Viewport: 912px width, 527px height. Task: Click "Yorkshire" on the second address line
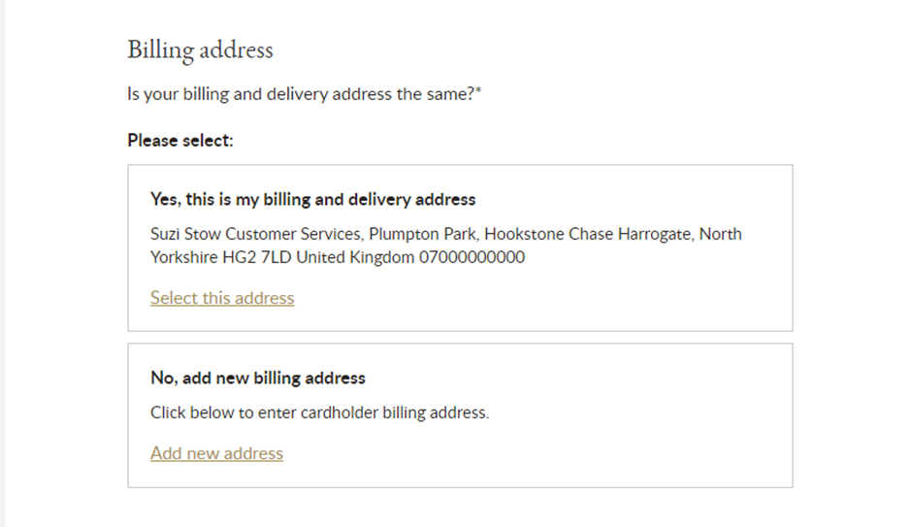(x=182, y=258)
